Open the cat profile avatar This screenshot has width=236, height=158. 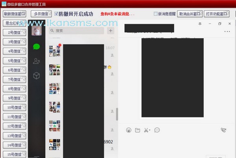37,31
